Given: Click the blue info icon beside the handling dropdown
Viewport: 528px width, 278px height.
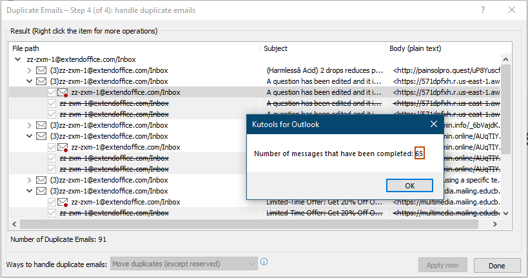Looking at the screenshot, I should [264, 262].
